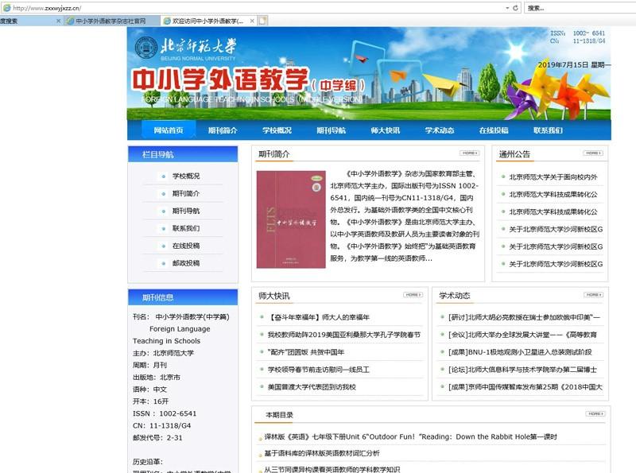Screen dimensions: 636x473
Task: Select 学校概况 in sidebar 栏目导航
Action: pos(186,176)
